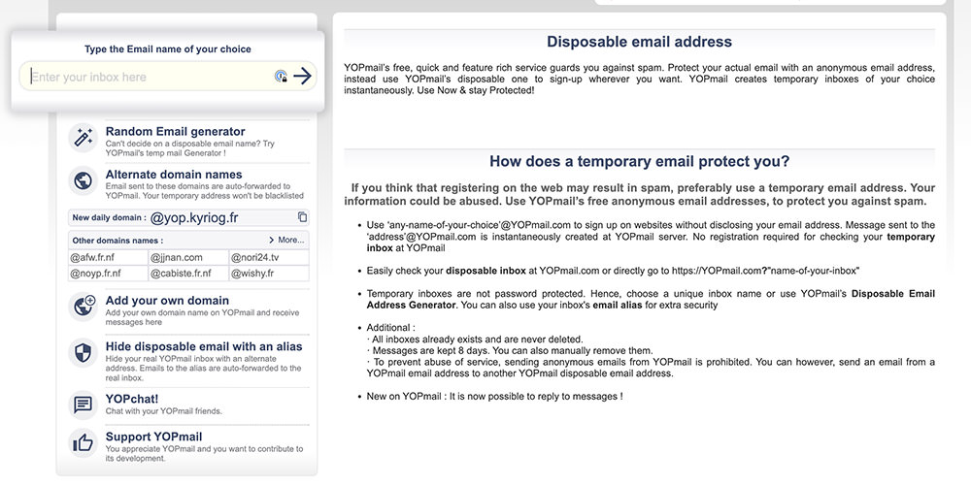This screenshot has height=486, width=971.
Task: Click the 'Other domains names :' label
Action: (117, 241)
